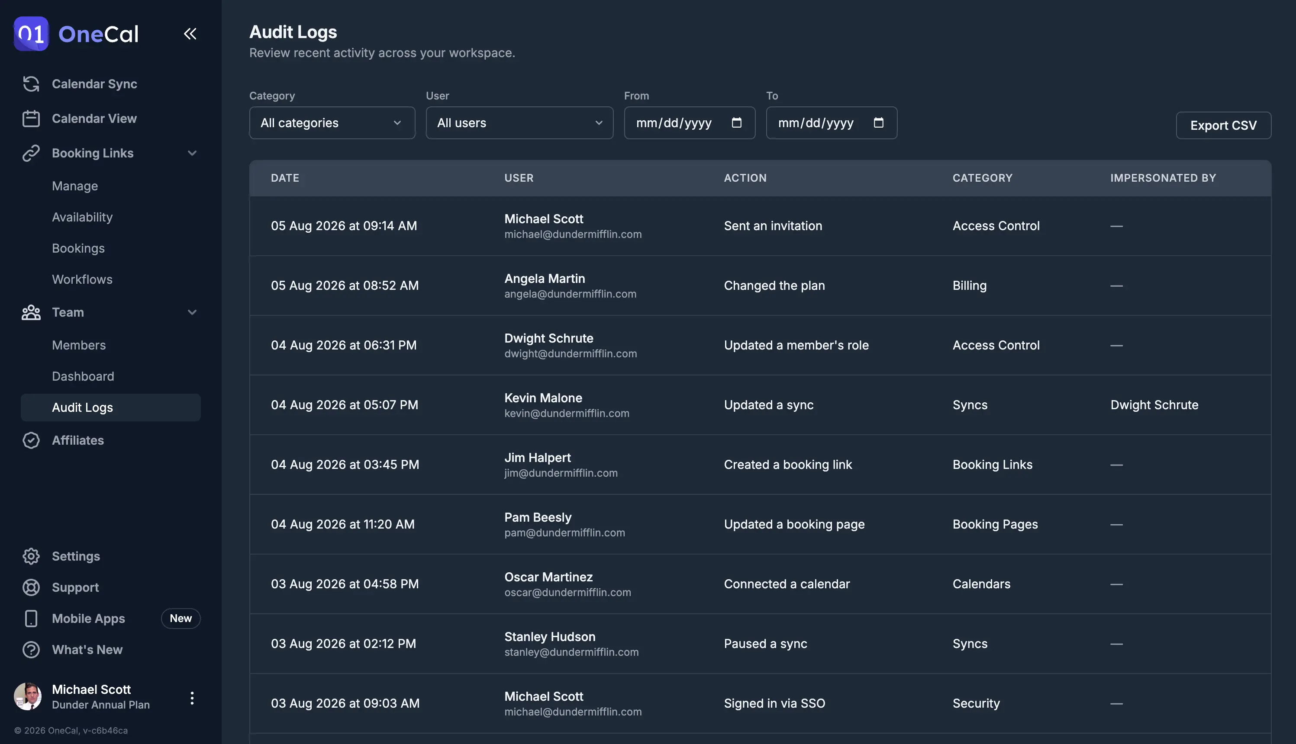1296x744 pixels.
Task: Click the Mobile Apps phone icon
Action: [x=31, y=619]
